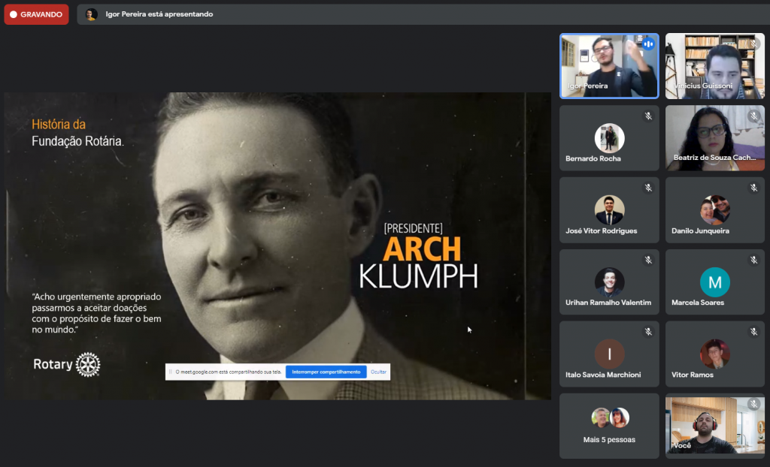Expand the Mais 5 pessoas tile

[609, 426]
